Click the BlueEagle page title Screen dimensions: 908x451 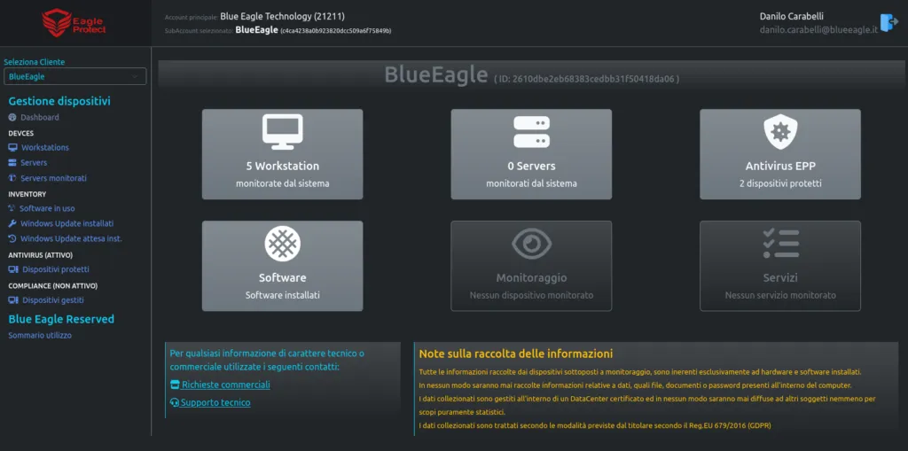pyautogui.click(x=436, y=74)
